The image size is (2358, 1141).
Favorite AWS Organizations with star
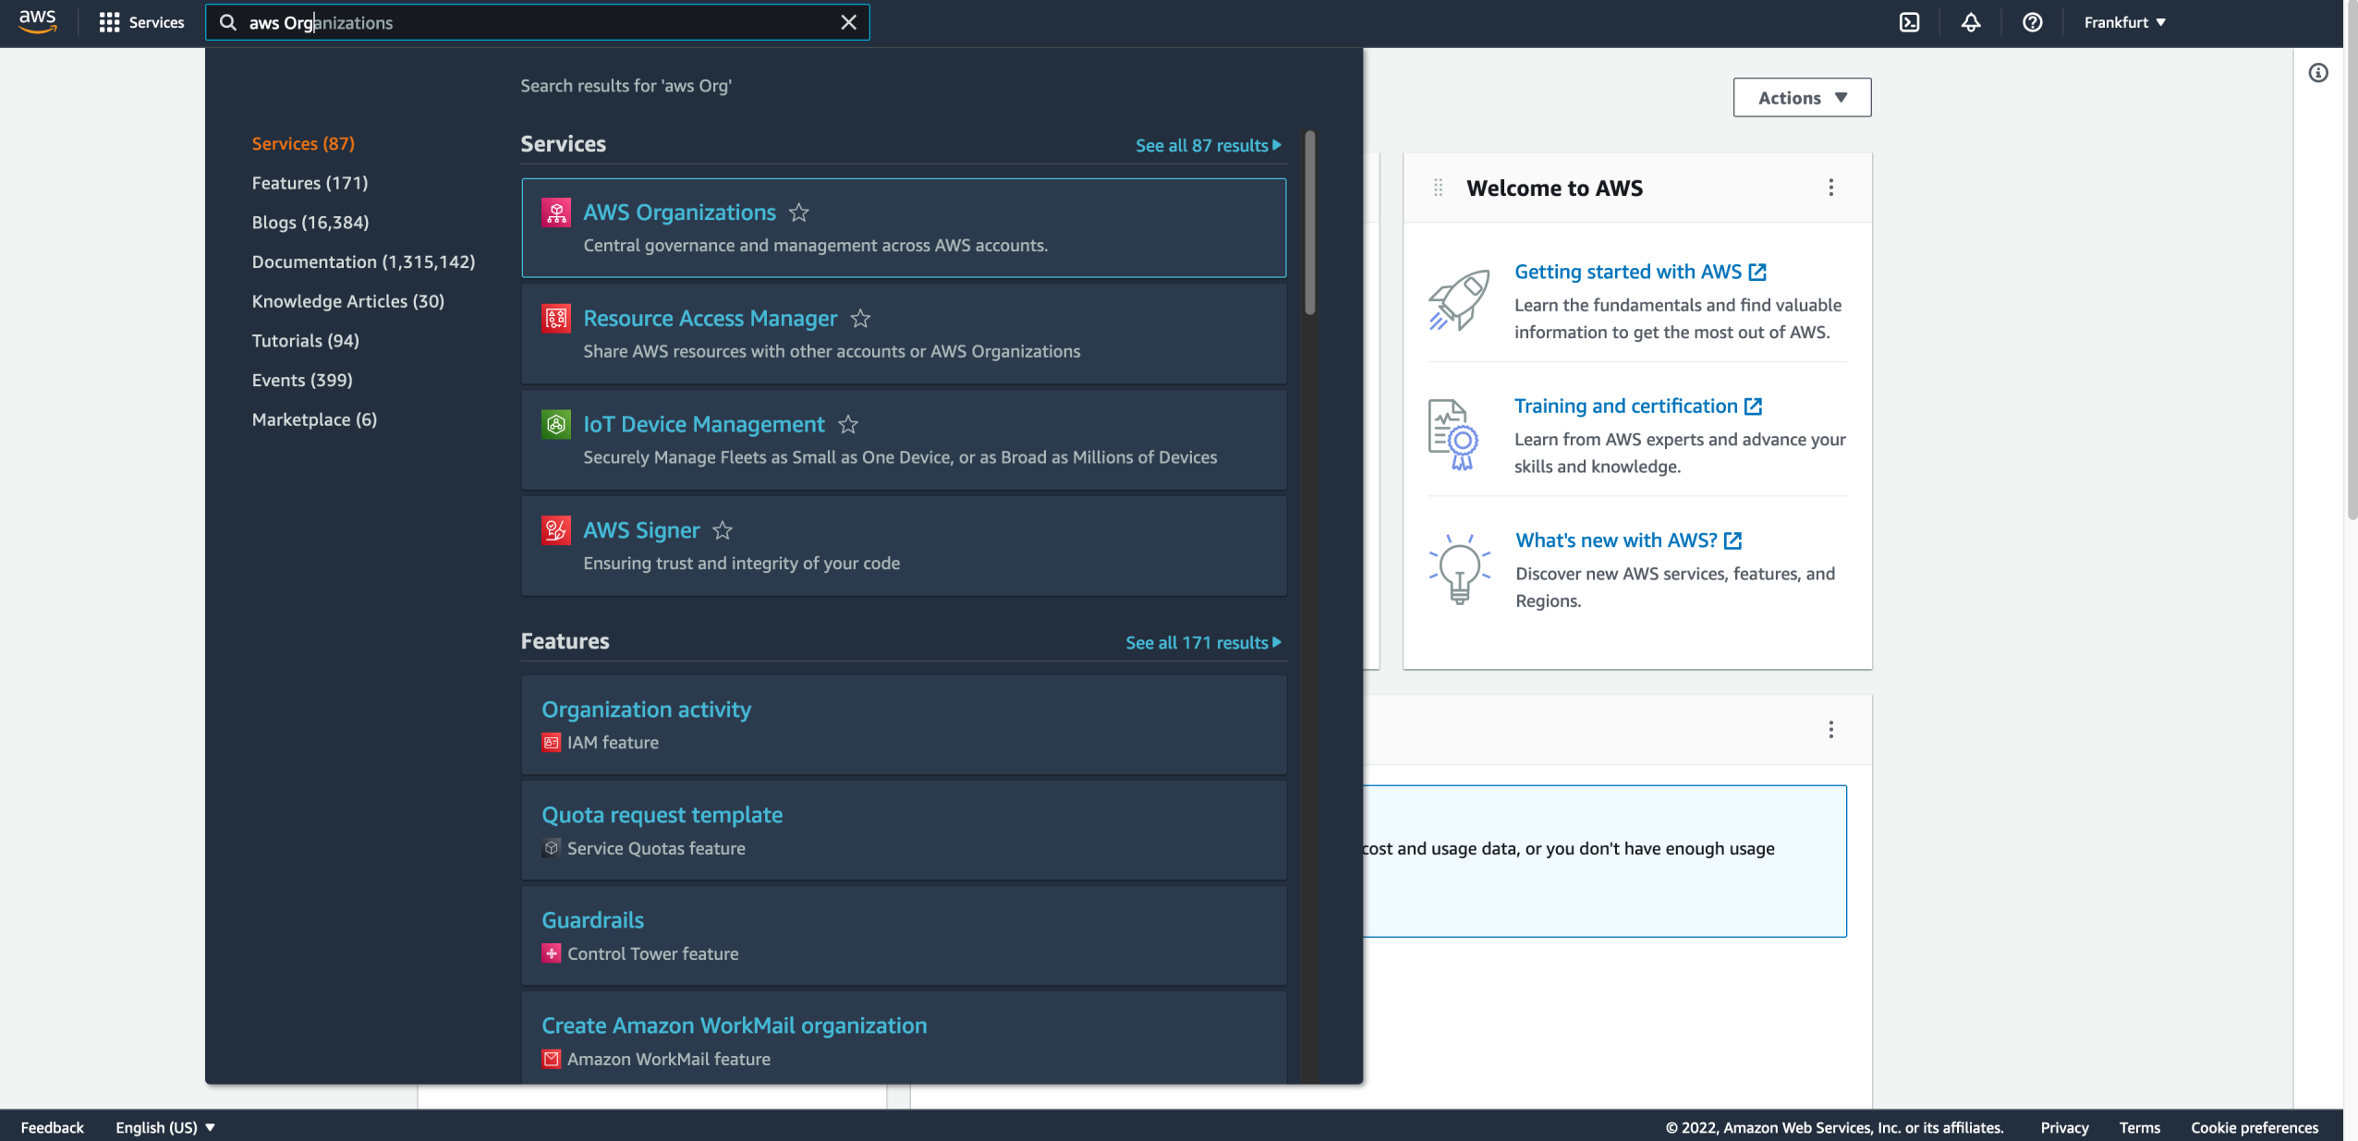click(x=798, y=212)
